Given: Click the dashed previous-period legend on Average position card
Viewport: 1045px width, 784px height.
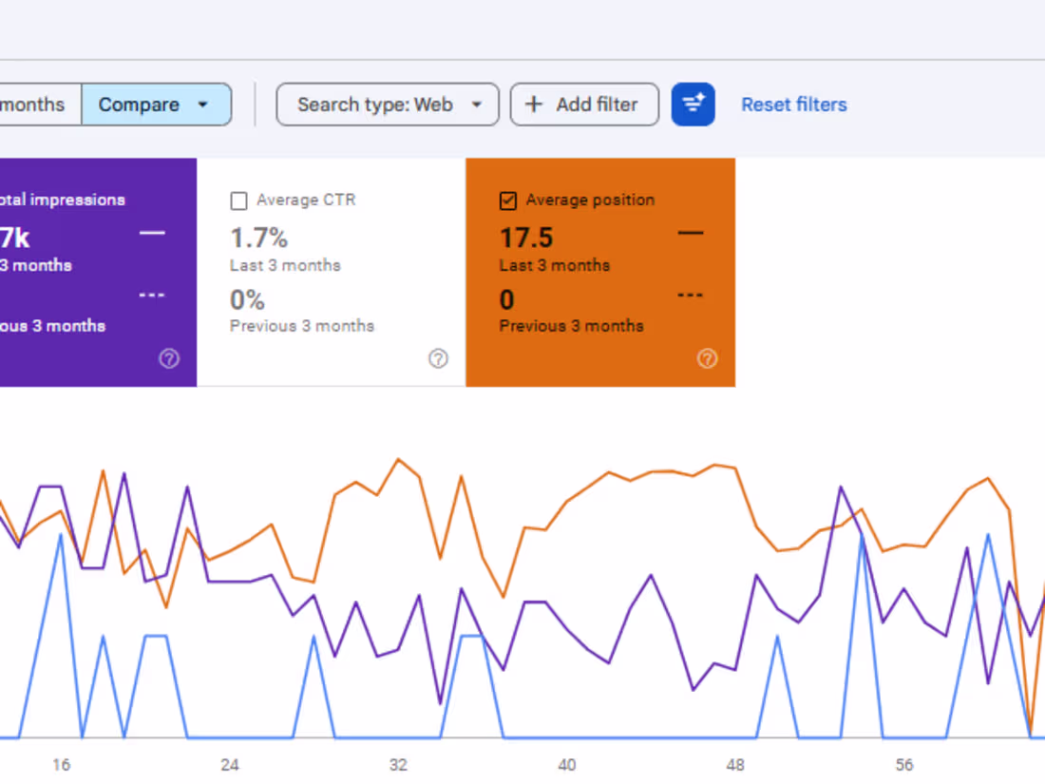Looking at the screenshot, I should [690, 295].
